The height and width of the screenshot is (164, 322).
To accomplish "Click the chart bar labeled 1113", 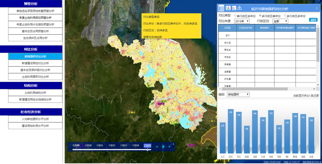I will pos(223,138).
